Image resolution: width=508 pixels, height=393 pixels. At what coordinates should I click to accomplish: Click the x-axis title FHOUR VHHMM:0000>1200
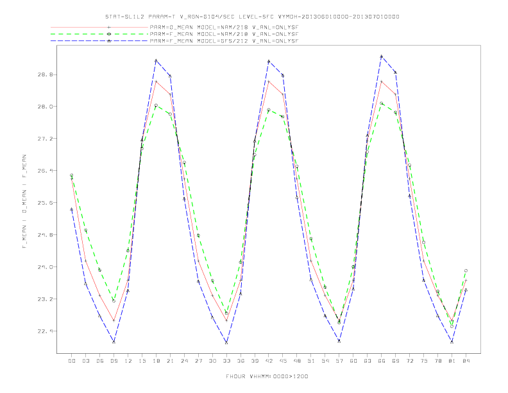[x=267, y=376]
